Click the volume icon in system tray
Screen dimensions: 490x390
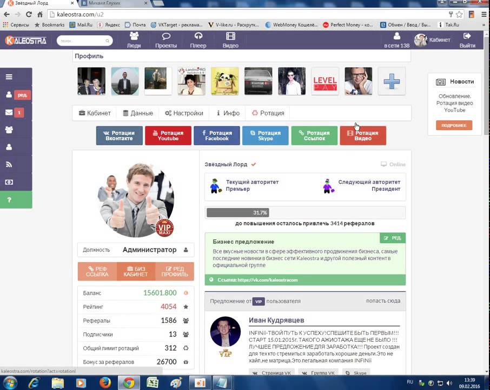[x=449, y=383]
